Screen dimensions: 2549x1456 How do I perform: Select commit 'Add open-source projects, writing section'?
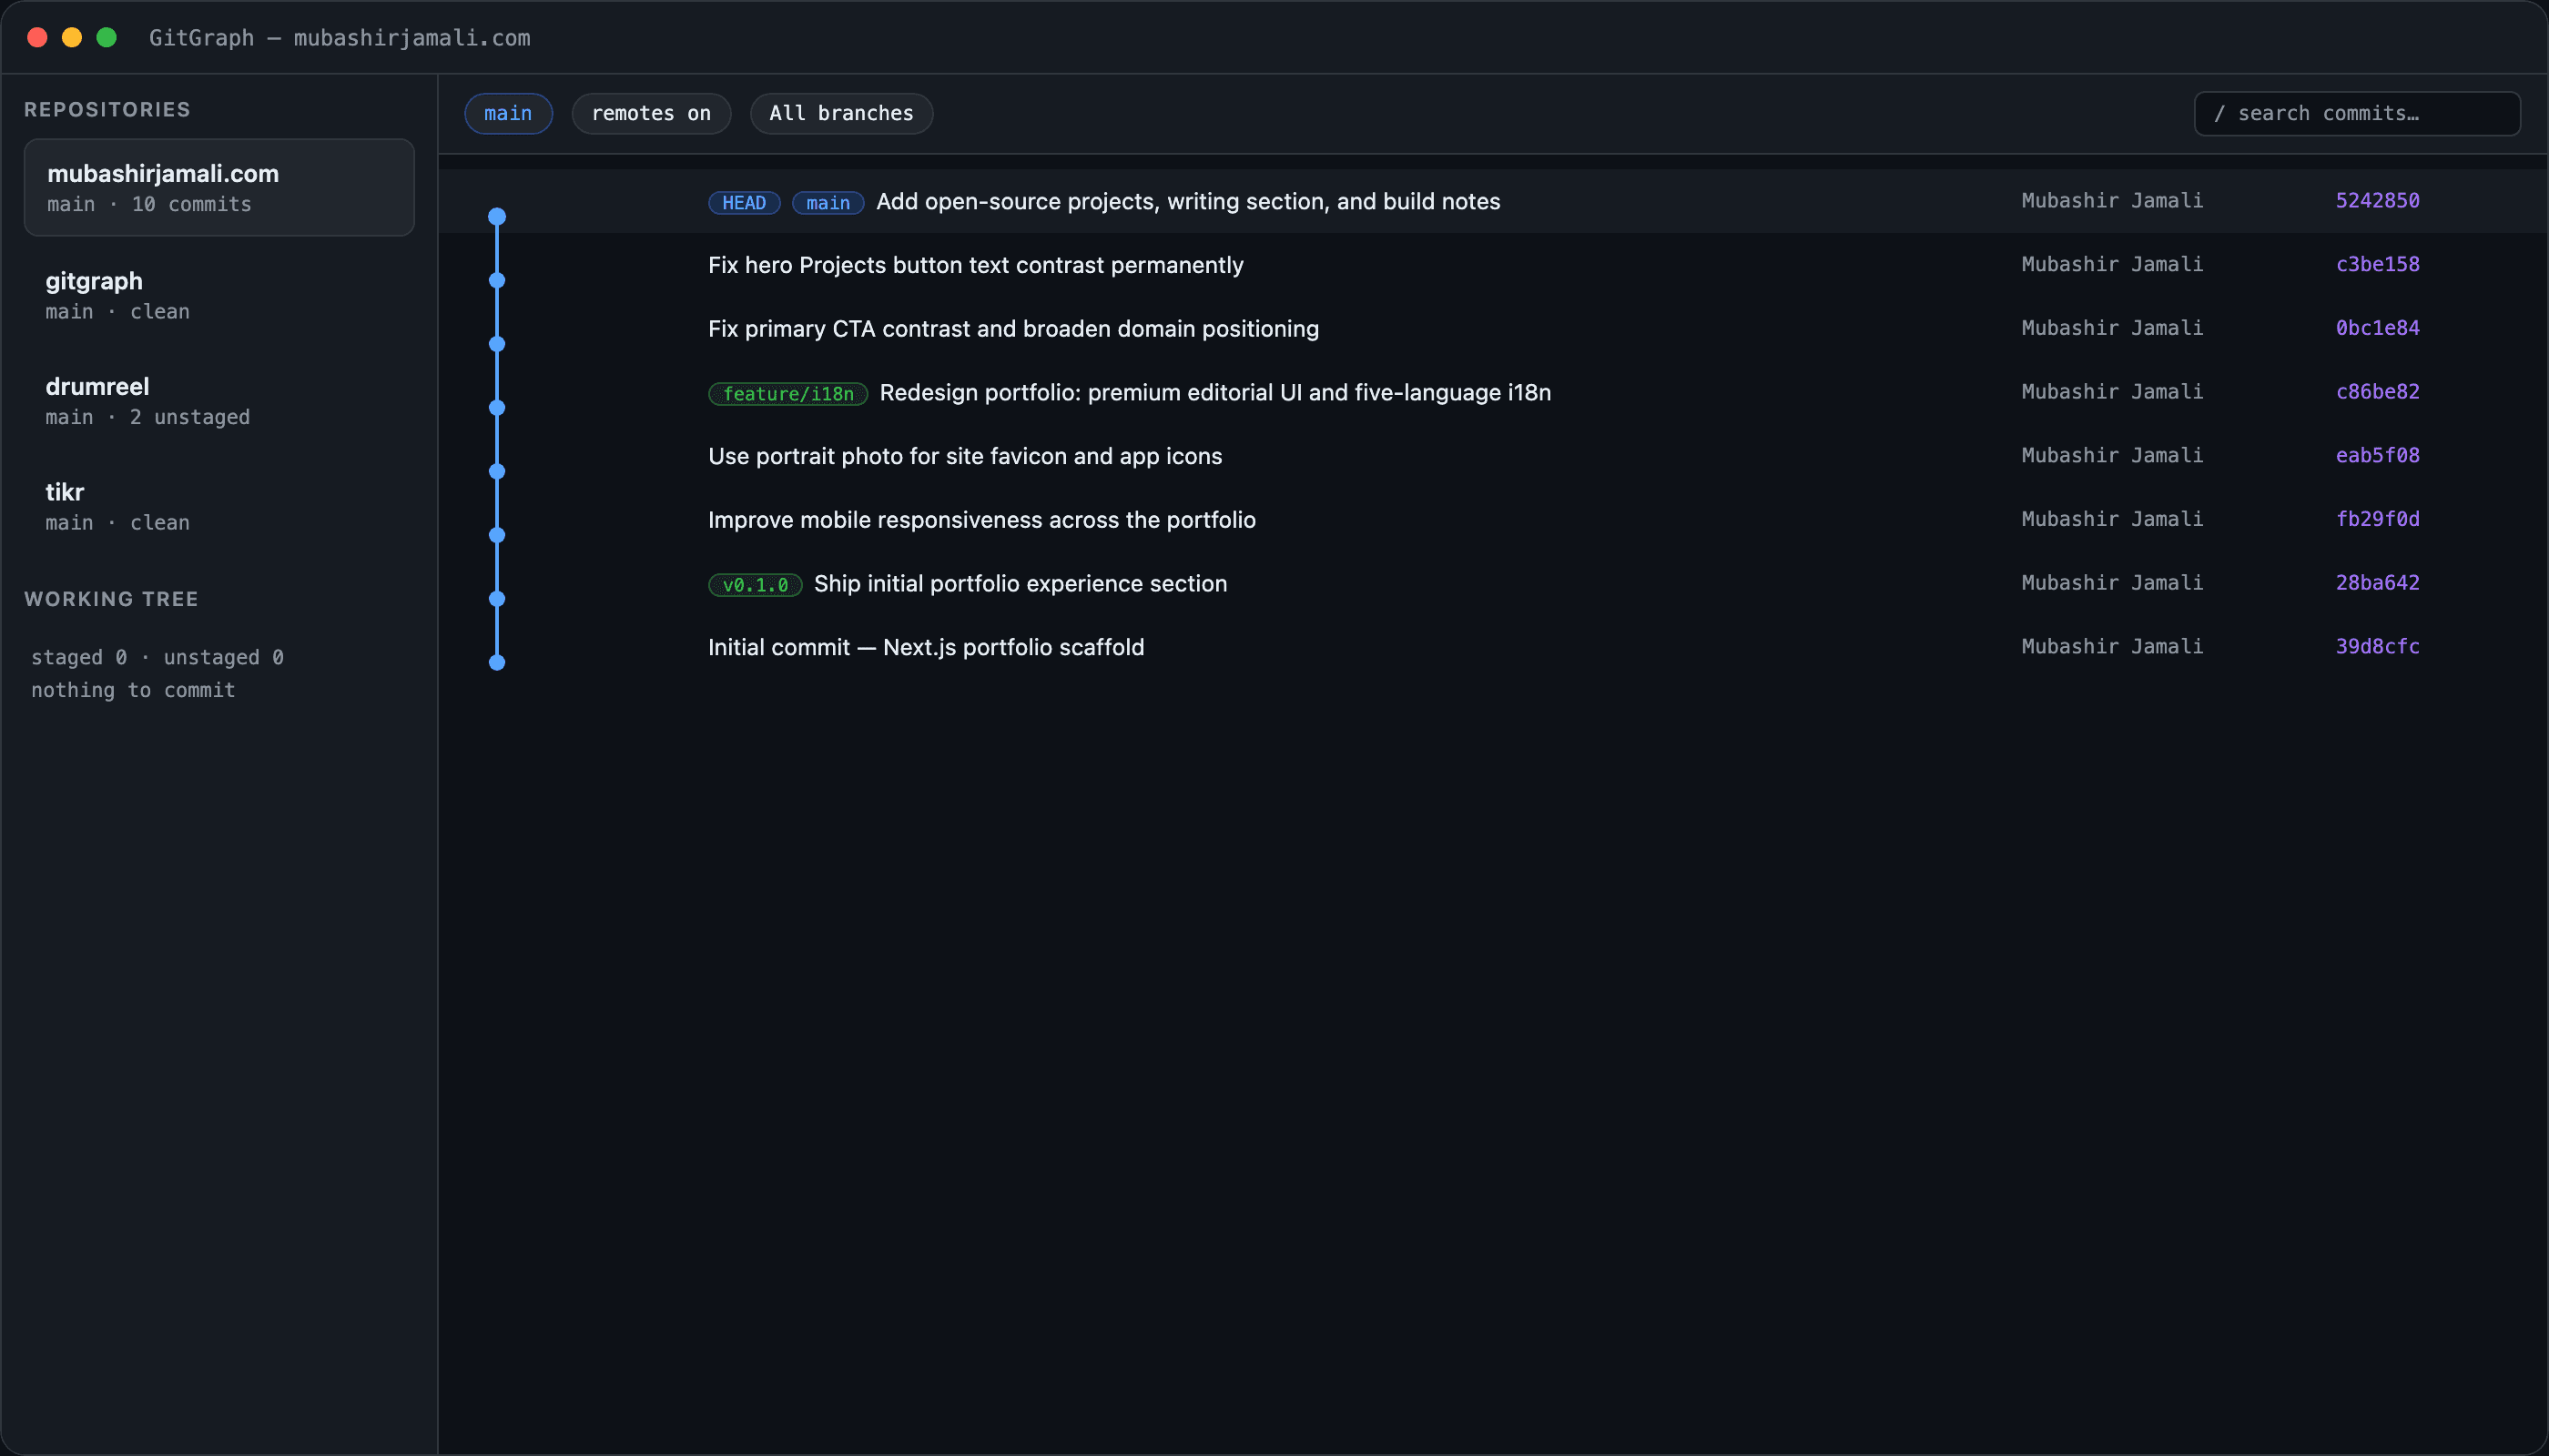(x=1188, y=201)
